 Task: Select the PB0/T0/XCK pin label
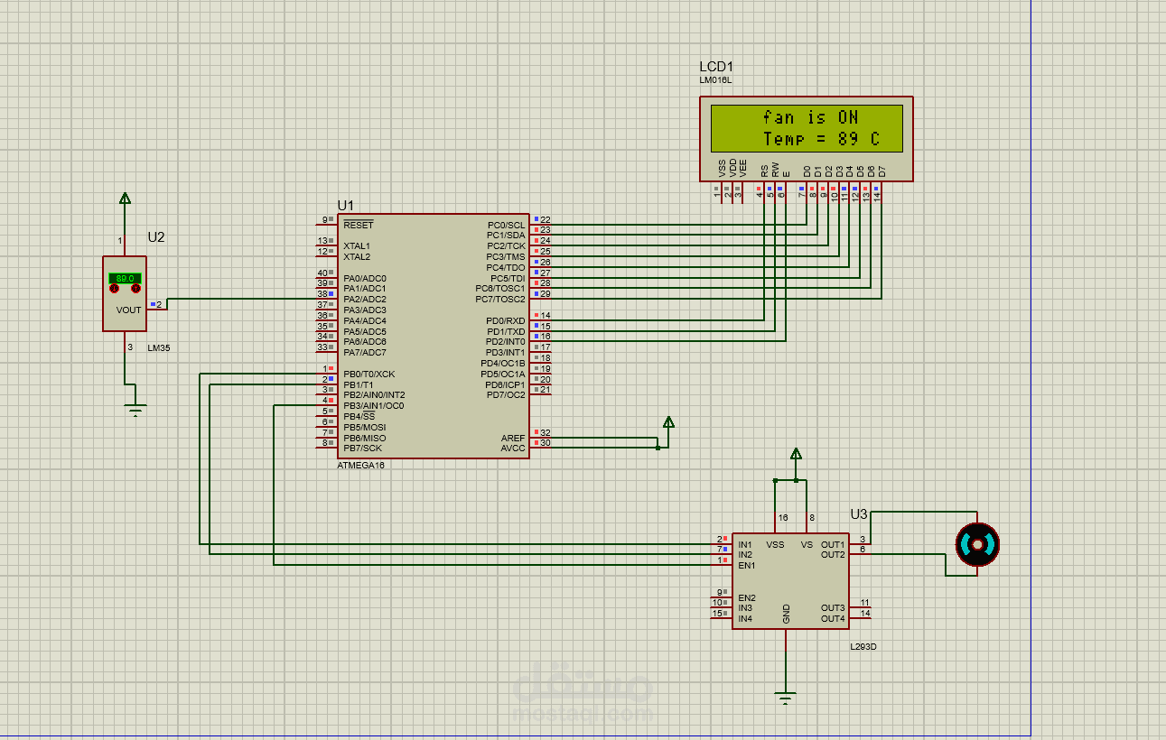[x=369, y=374]
